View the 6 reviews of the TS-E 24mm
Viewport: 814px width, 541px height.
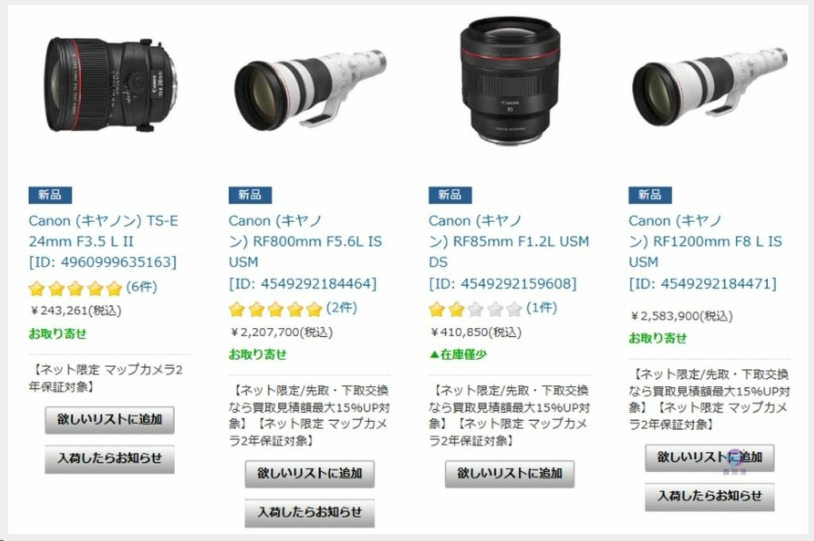pyautogui.click(x=141, y=287)
